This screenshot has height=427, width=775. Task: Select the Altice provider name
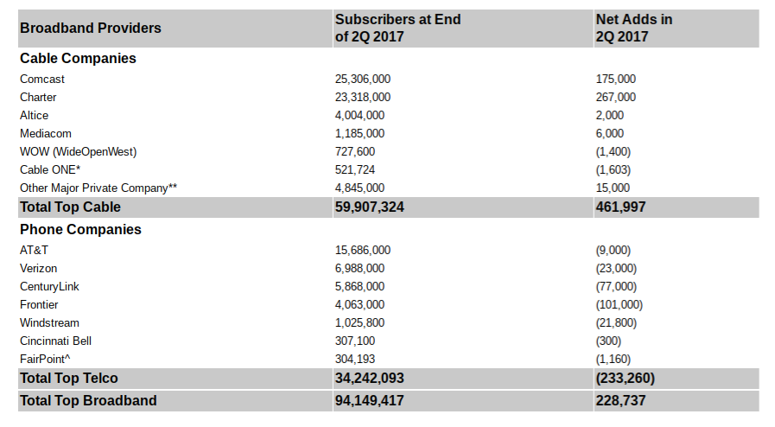coord(34,116)
